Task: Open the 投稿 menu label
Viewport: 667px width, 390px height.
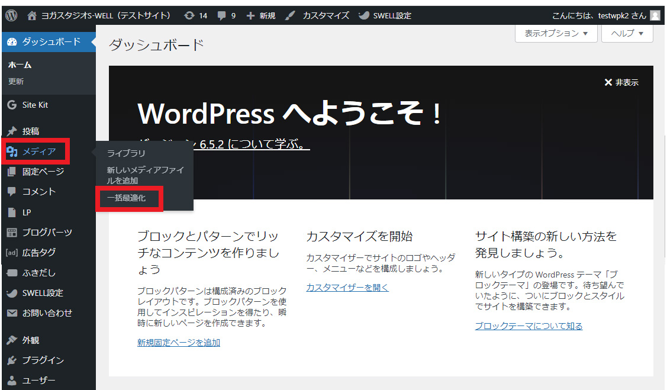Action: [x=31, y=131]
